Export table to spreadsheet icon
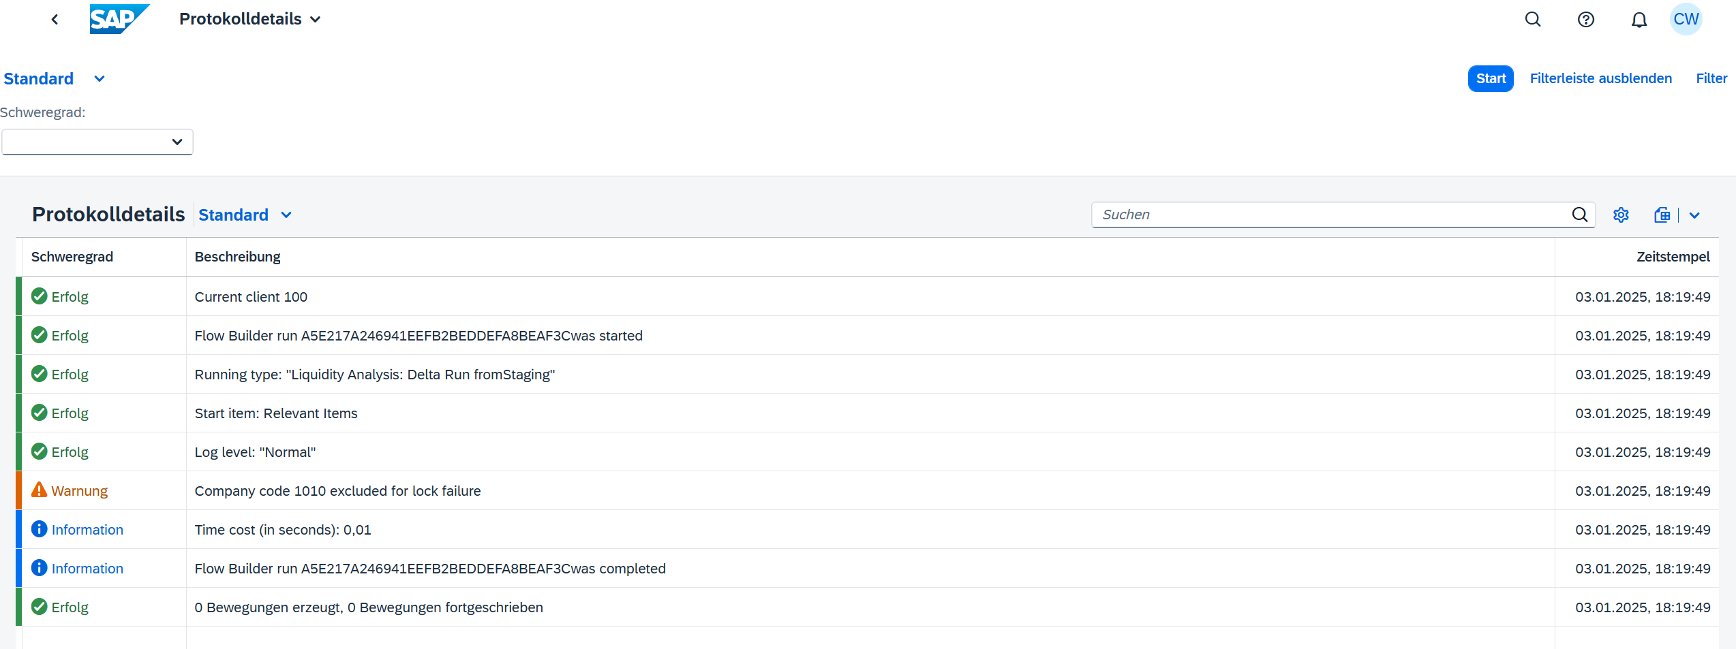This screenshot has height=649, width=1736. pyautogui.click(x=1662, y=215)
